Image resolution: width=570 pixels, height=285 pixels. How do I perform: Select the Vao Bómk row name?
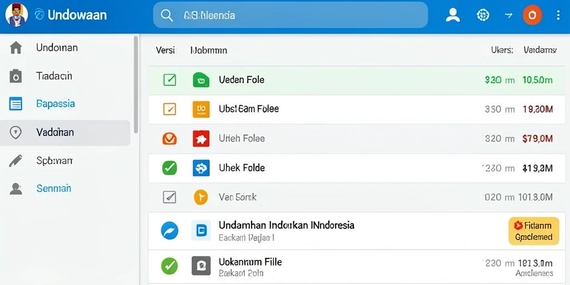tap(237, 197)
